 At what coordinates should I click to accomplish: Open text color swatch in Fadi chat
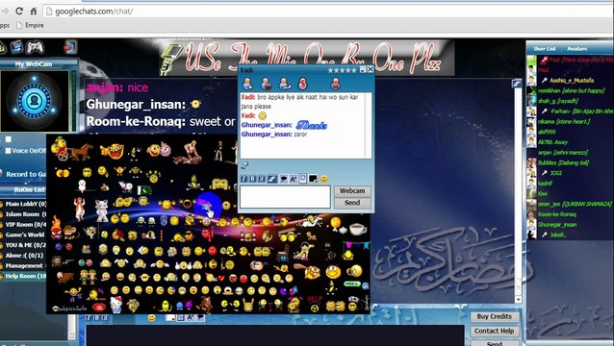click(313, 179)
